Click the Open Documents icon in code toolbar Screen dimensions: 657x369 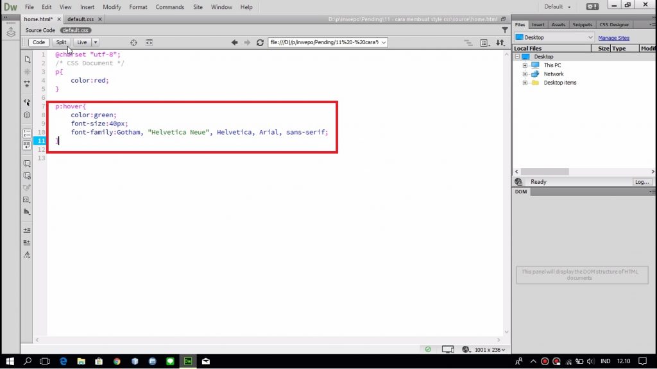27,59
